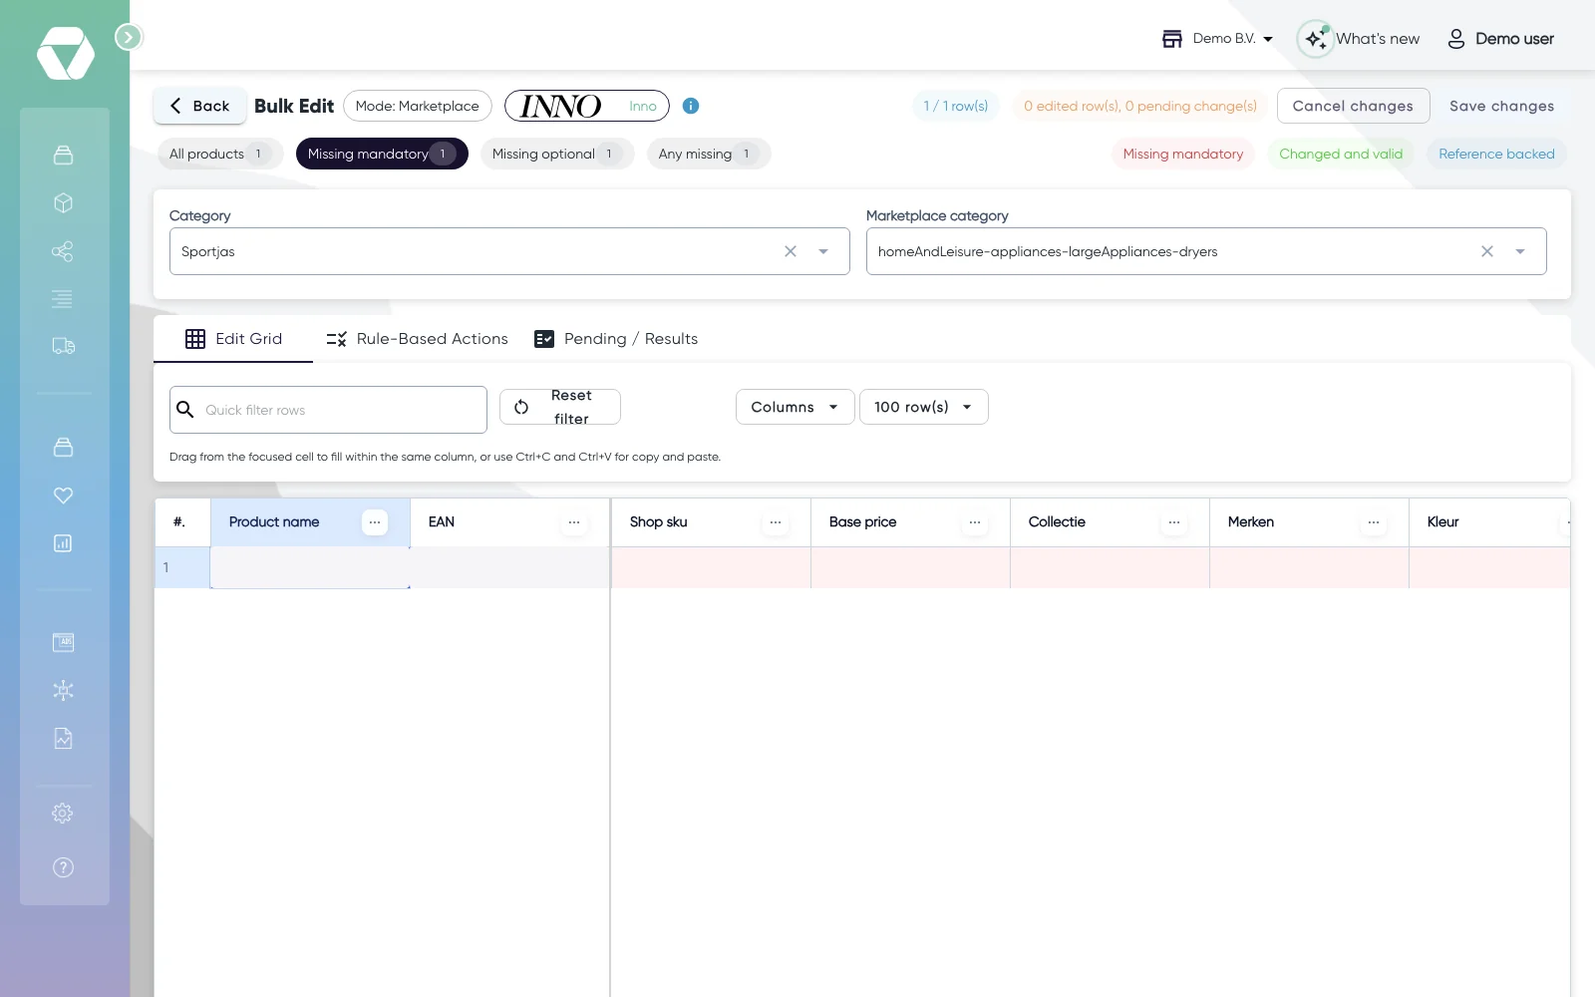
Task: Open the share-nodes connections sidebar icon
Action: 63,250
